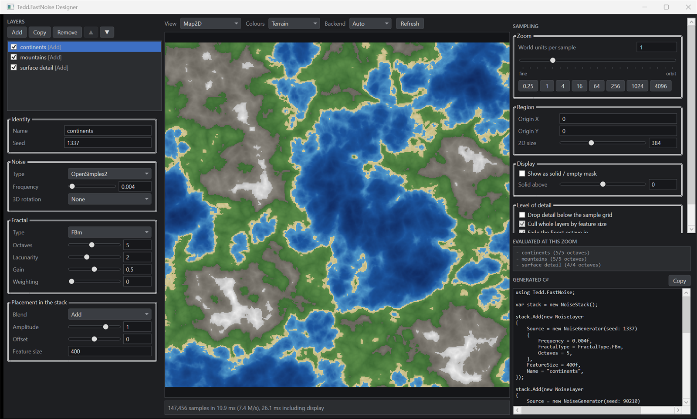The width and height of the screenshot is (697, 419).
Task: Open the Blend dropdown showing Add
Action: 110,314
